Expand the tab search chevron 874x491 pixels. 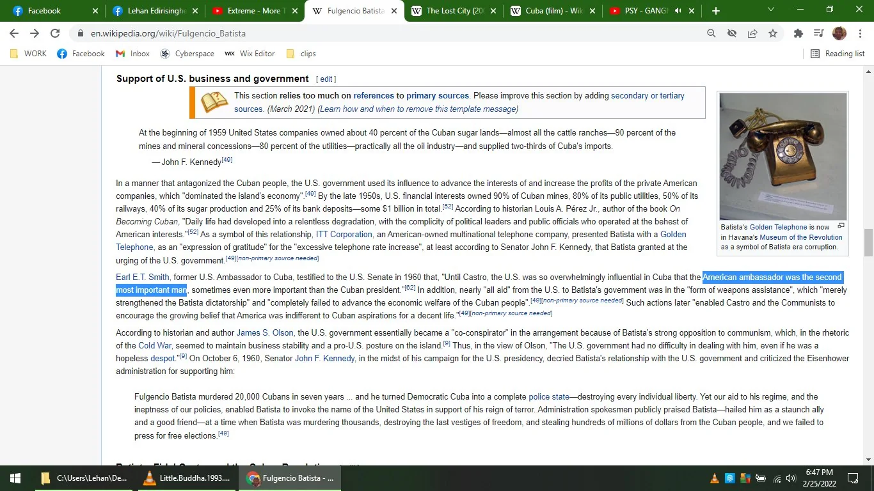pos(771,10)
